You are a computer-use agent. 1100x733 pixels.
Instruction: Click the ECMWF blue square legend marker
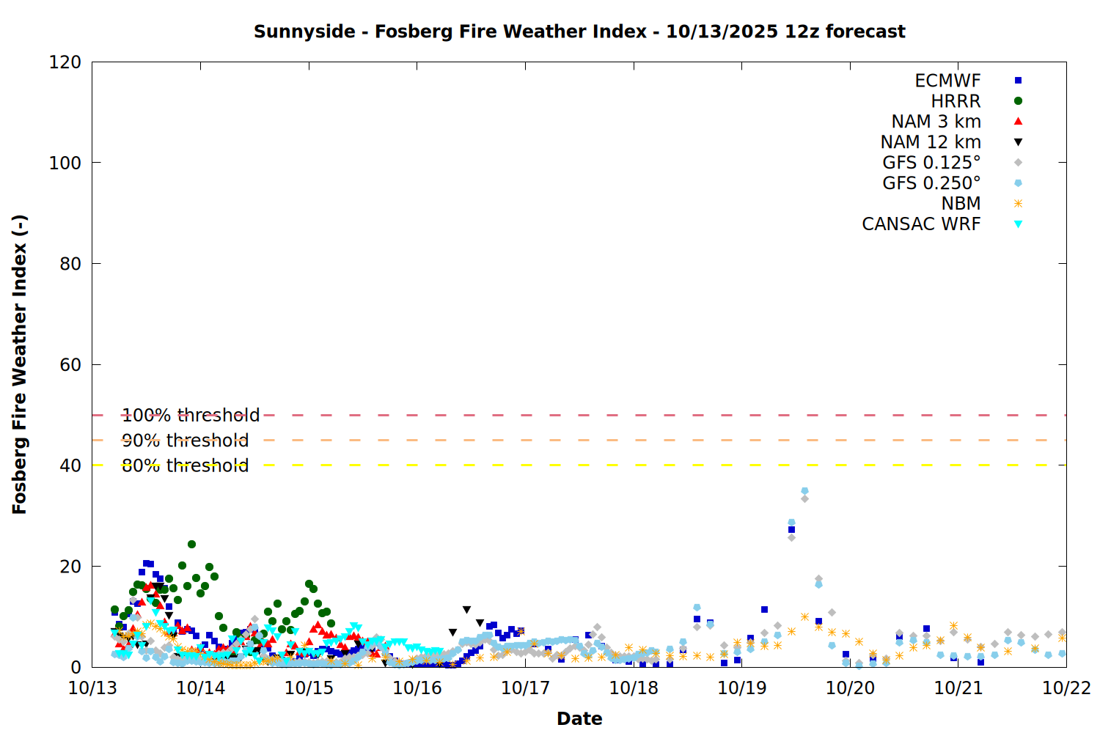(1018, 81)
